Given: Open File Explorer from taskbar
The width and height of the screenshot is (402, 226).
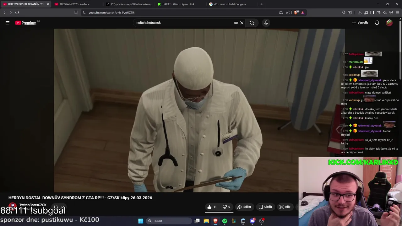Looking at the screenshot, I should [x=206, y=221].
